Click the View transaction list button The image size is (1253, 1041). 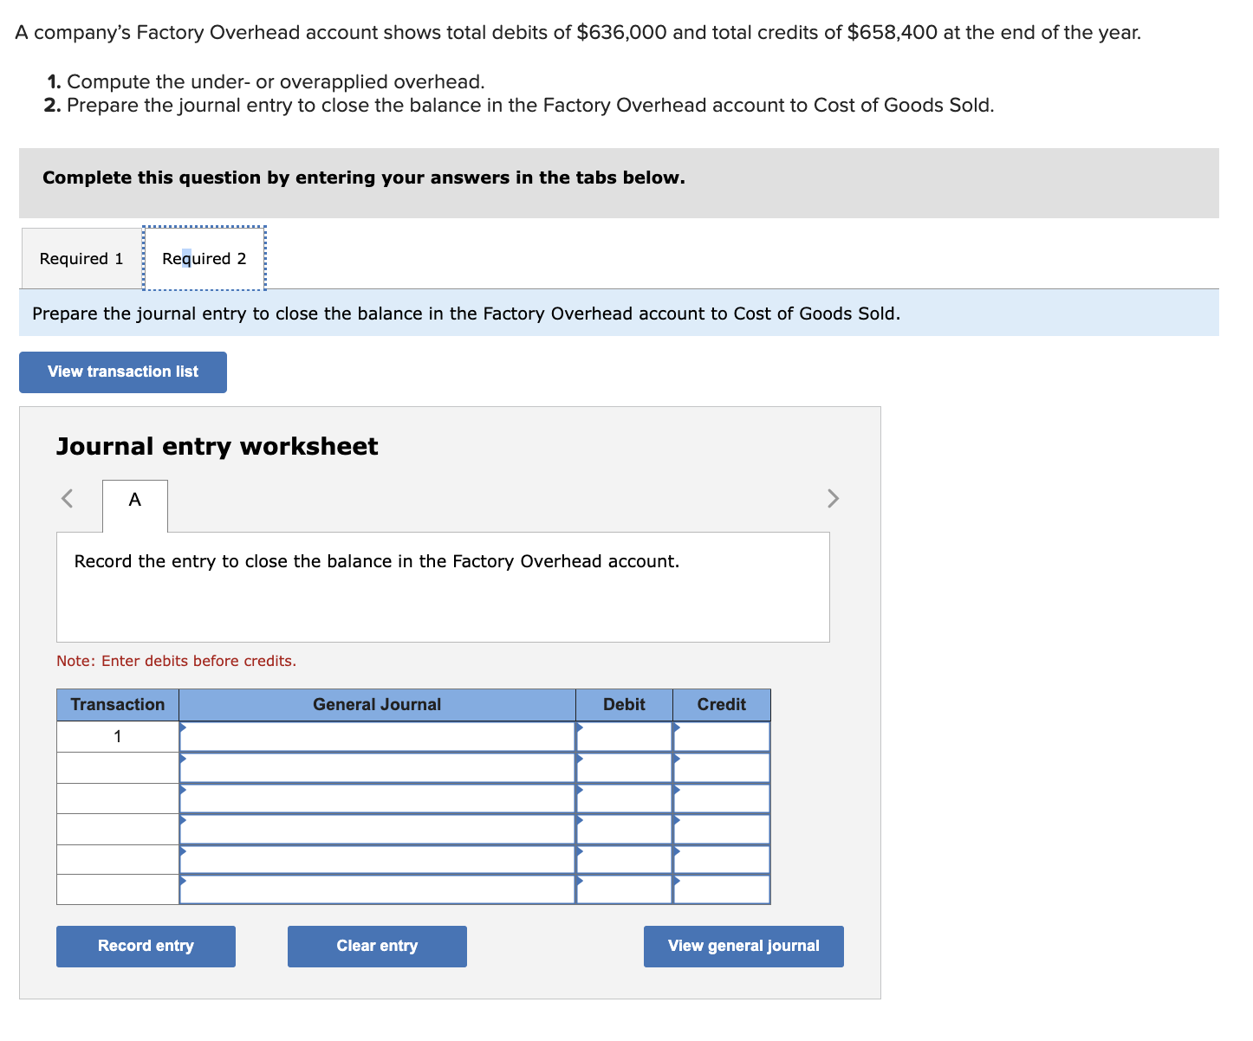[x=122, y=372]
